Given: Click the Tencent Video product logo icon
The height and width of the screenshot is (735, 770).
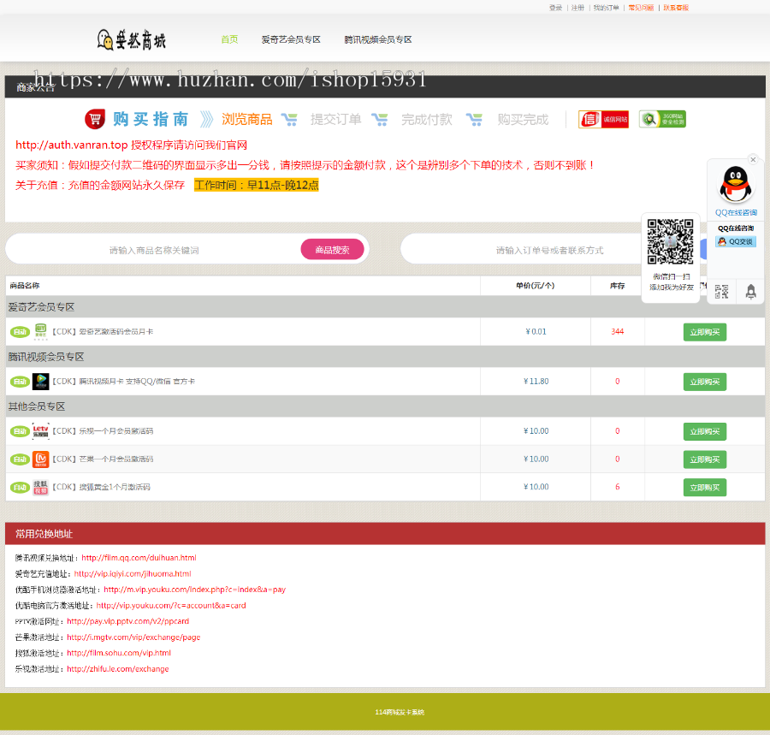Looking at the screenshot, I should [x=41, y=382].
